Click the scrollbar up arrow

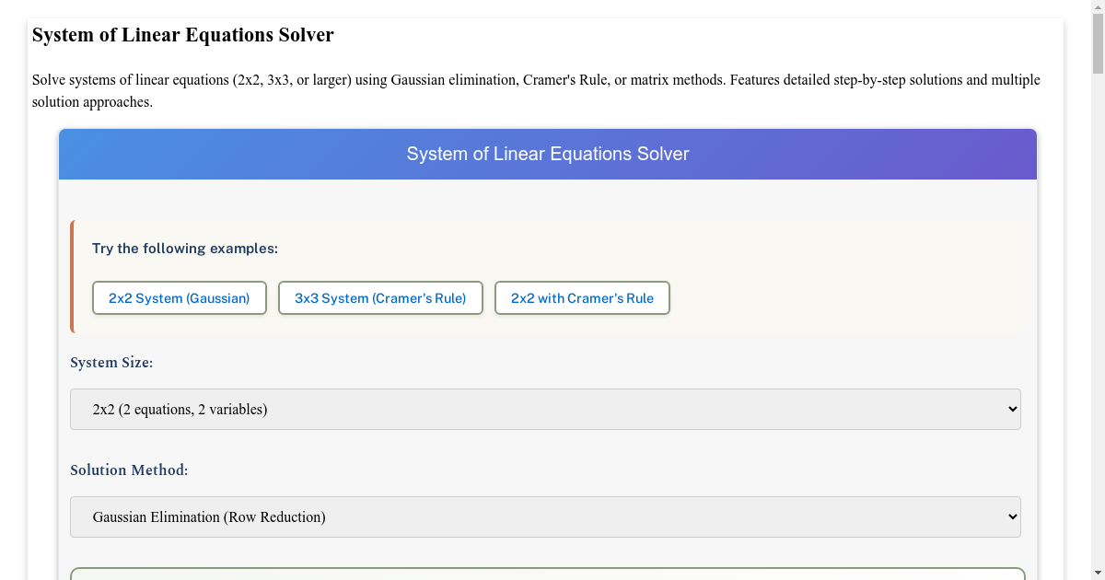(1098, 6)
